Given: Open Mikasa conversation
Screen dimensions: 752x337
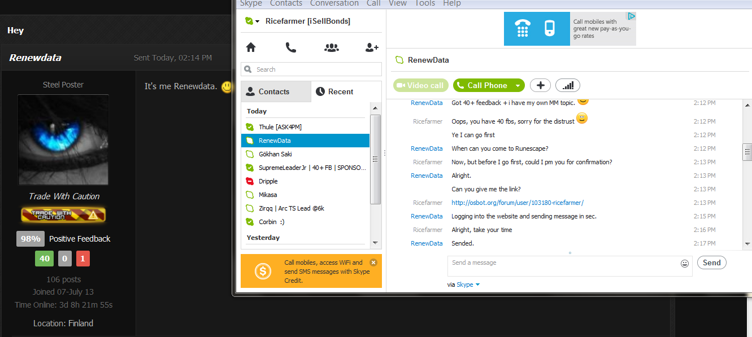Looking at the screenshot, I should tap(306, 195).
